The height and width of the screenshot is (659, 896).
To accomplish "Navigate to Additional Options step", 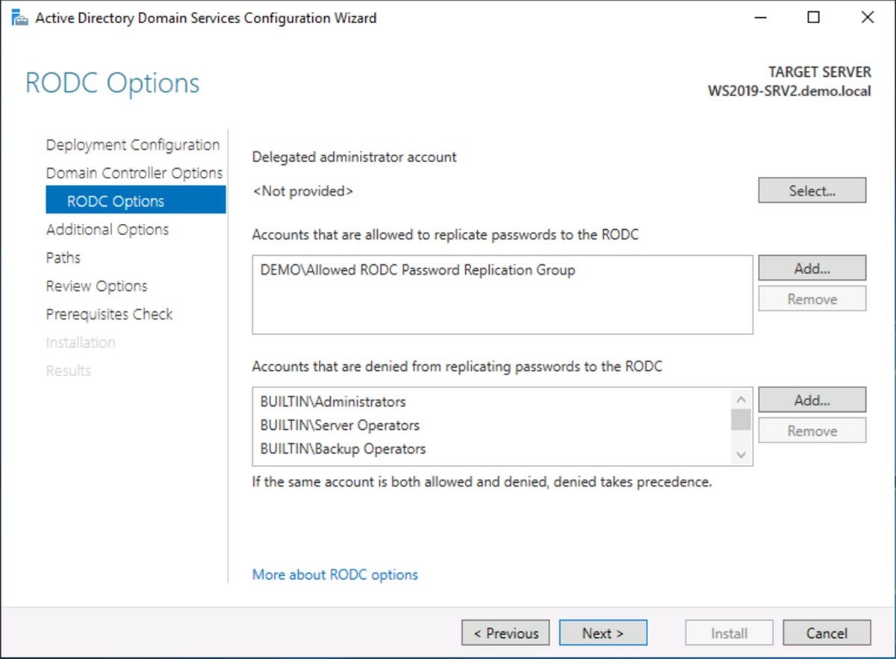I will [x=108, y=230].
